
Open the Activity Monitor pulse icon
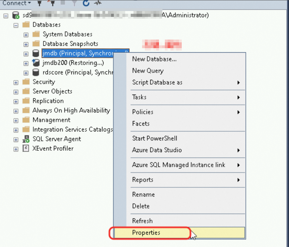[98, 3]
